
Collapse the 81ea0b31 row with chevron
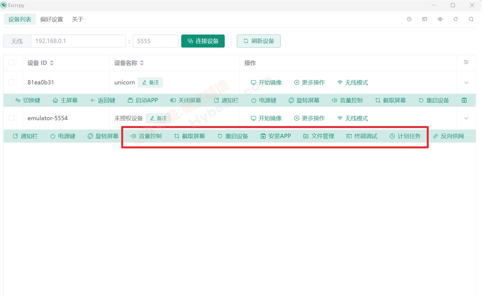466,82
